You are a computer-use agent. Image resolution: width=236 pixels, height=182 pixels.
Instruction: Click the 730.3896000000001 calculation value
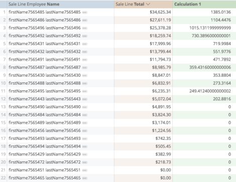point(211,36)
